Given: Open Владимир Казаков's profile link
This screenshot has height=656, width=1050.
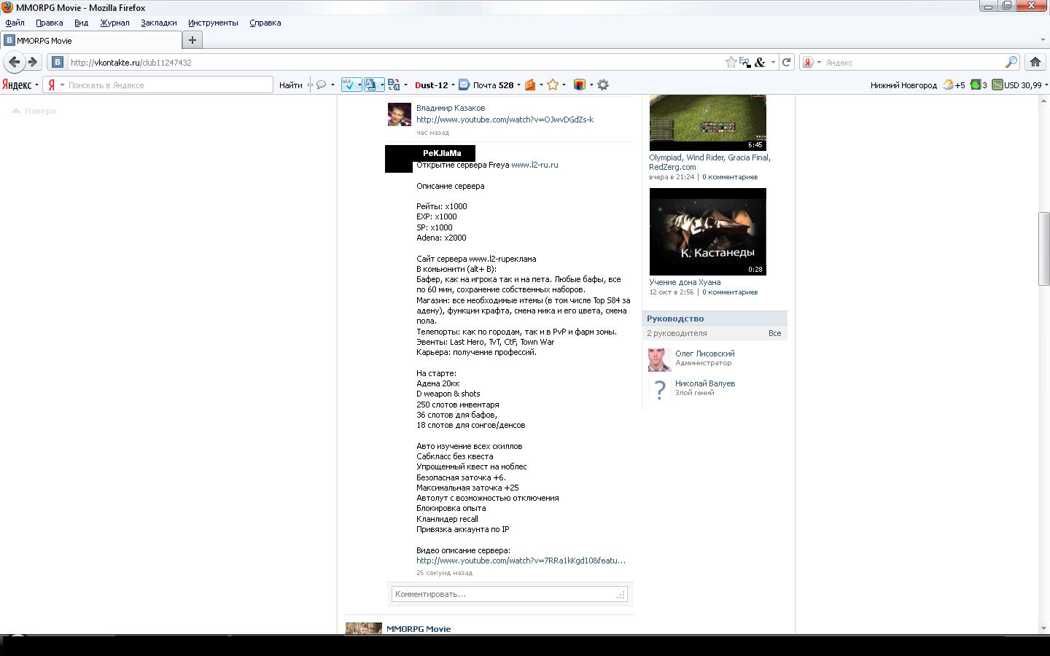Looking at the screenshot, I should tap(451, 108).
